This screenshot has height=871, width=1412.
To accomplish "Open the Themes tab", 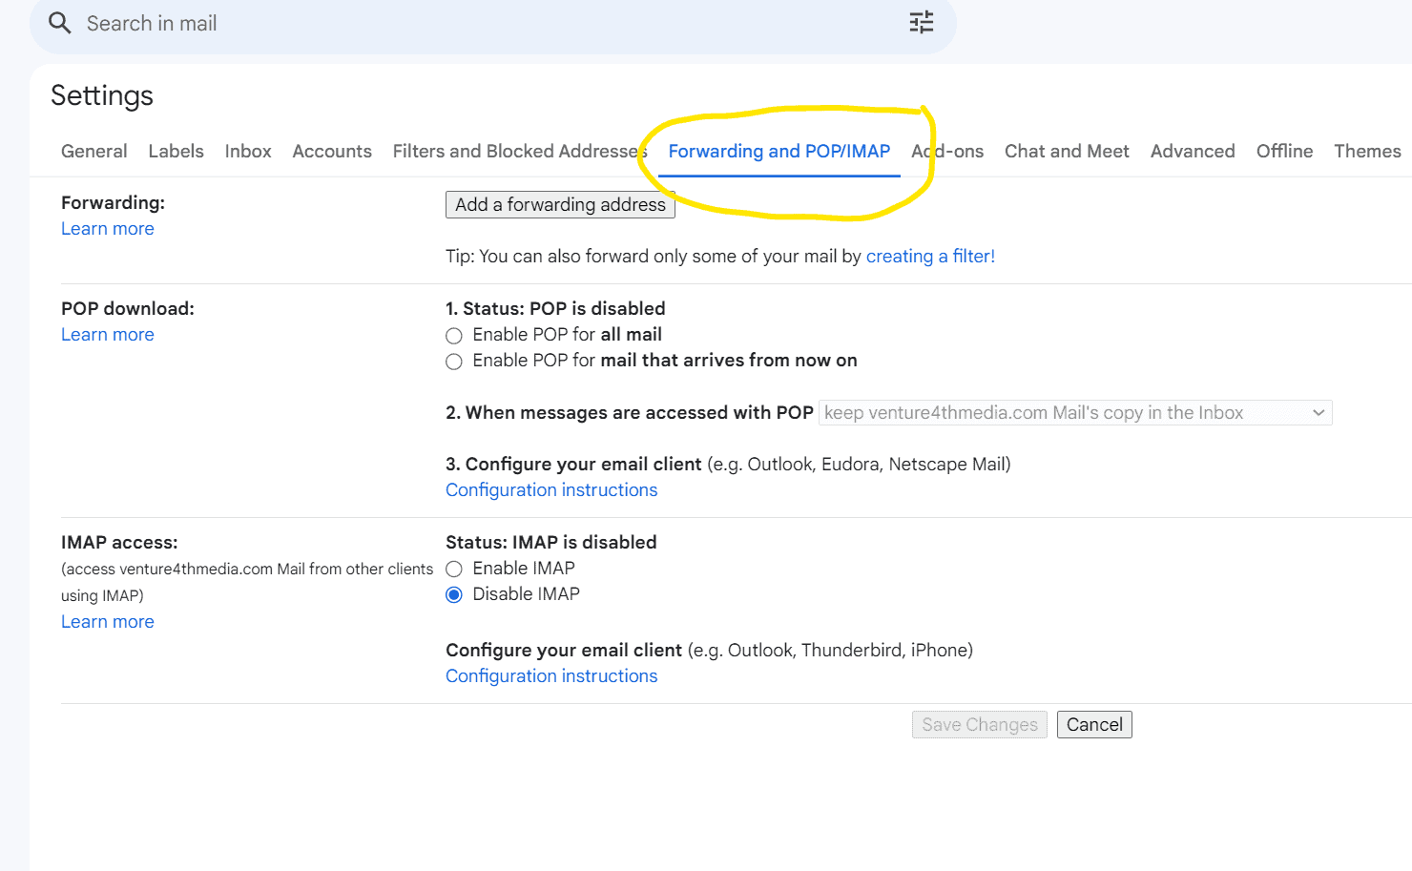I will (1366, 152).
